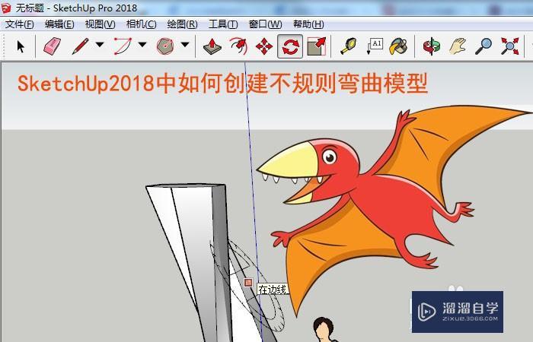Select the Move tool
The height and width of the screenshot is (342, 533).
pos(264,46)
